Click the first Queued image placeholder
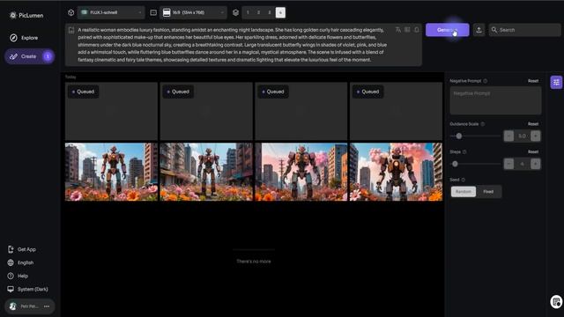Viewport: 564px width, 317px height. tap(111, 111)
